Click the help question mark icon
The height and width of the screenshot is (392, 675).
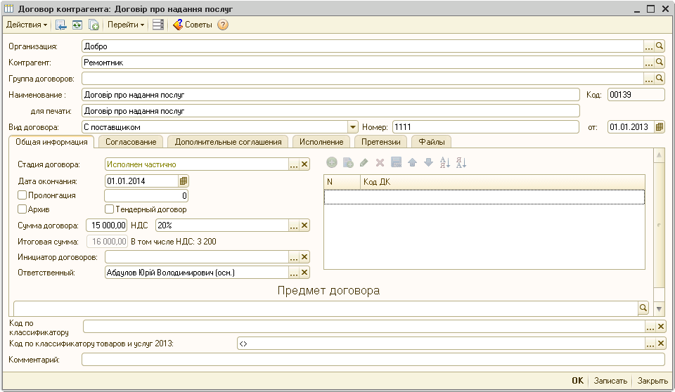(223, 25)
